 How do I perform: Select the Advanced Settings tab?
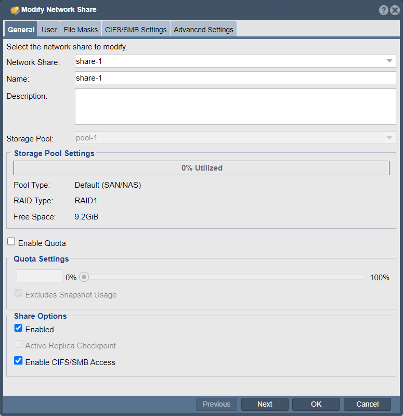click(203, 30)
